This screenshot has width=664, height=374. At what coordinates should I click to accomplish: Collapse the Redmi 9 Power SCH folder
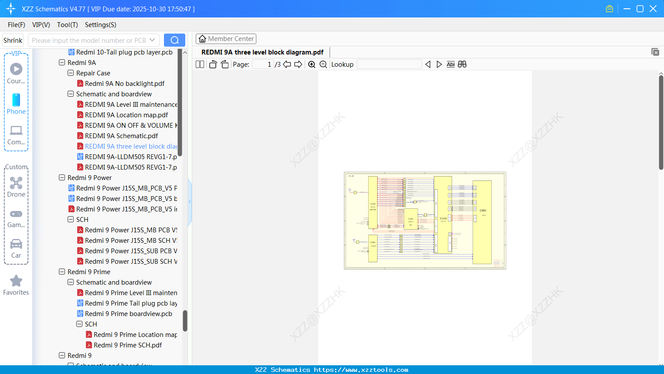70,219
